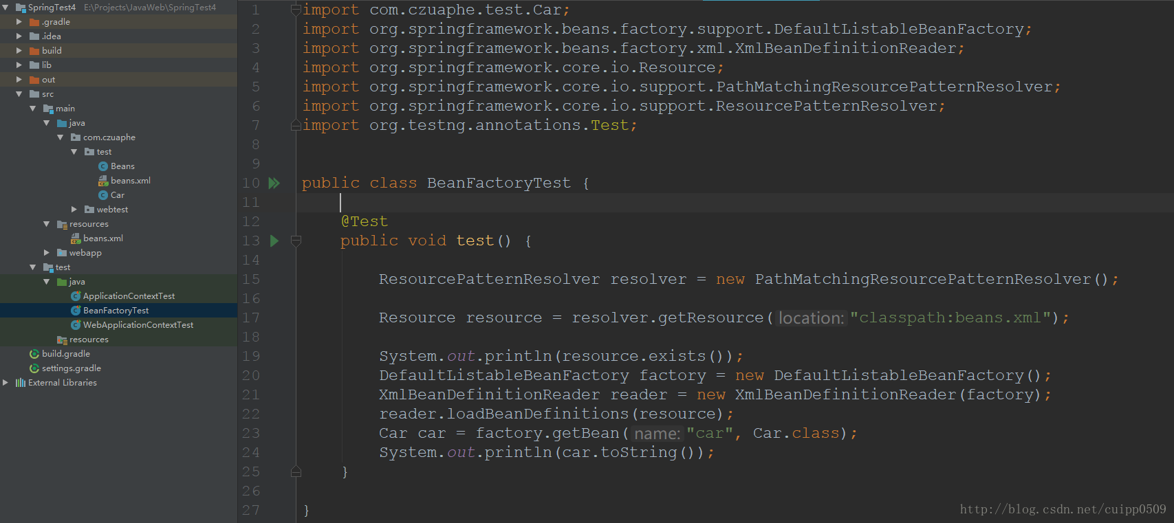Image resolution: width=1174 pixels, height=523 pixels.
Task: Click the main source module folder icon
Action: tap(48, 109)
